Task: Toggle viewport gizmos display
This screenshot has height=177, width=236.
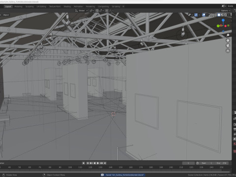Action: click(196, 15)
